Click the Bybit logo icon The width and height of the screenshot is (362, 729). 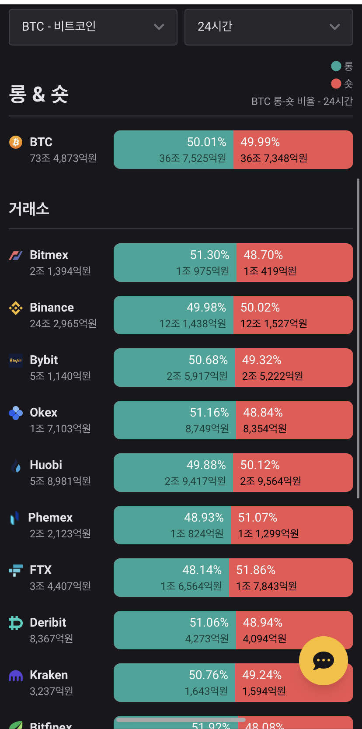coord(15,360)
